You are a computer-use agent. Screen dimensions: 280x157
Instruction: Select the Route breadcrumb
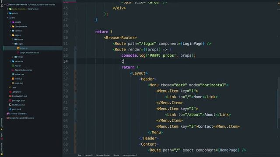[116, 155]
